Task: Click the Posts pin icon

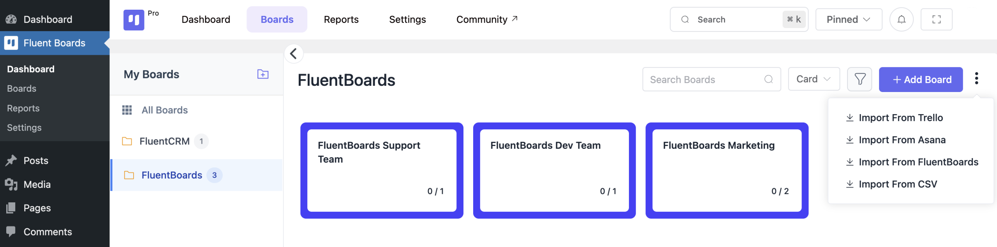Action: pyautogui.click(x=11, y=160)
